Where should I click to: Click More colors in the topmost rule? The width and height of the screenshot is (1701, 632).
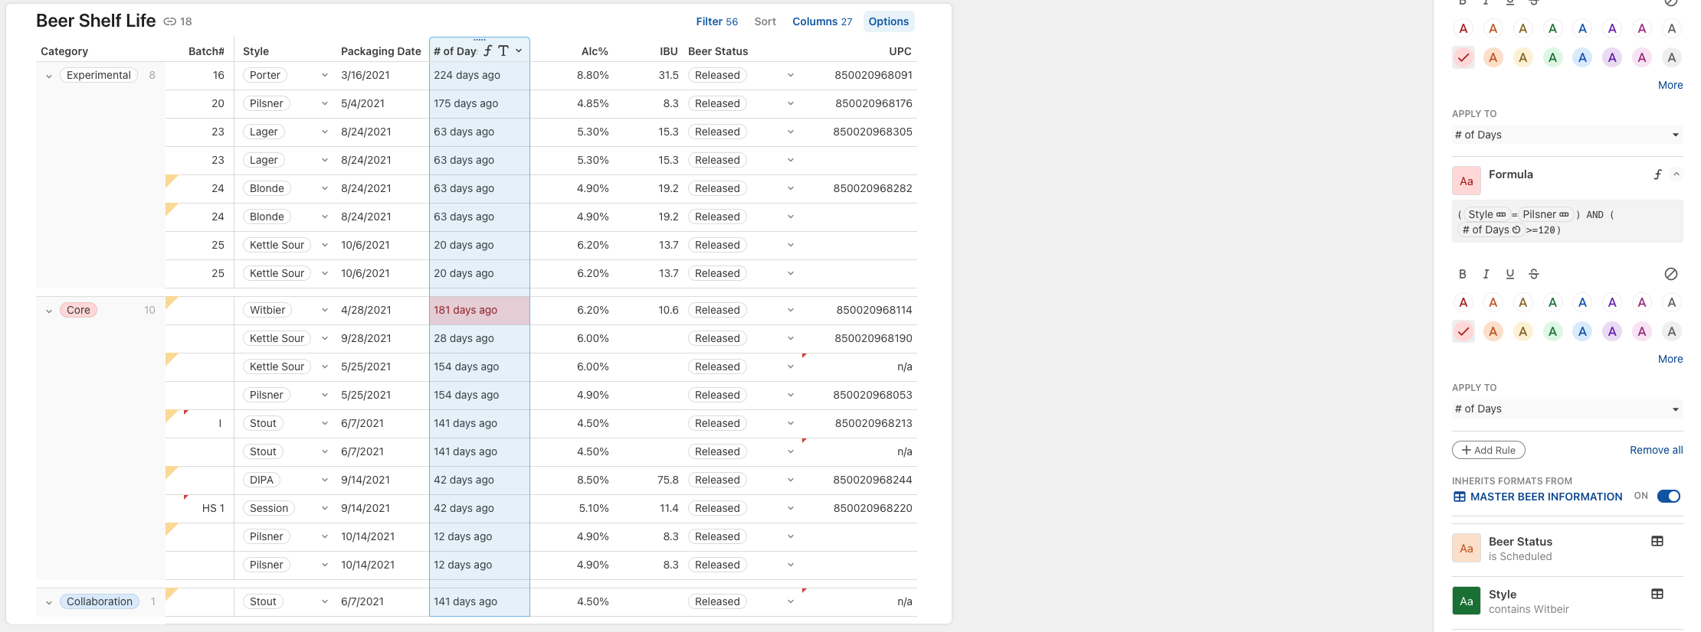click(x=1670, y=85)
